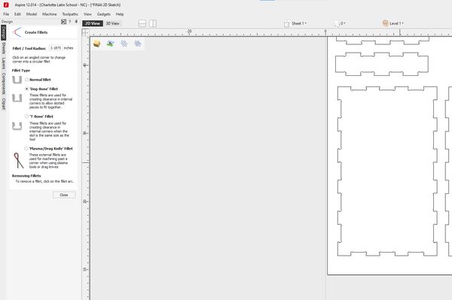Tile views vertically with the split icon
This screenshot has height=300, width=452.
(153, 23)
